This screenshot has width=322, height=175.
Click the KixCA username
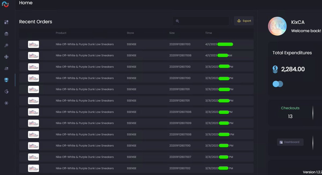[298, 22]
